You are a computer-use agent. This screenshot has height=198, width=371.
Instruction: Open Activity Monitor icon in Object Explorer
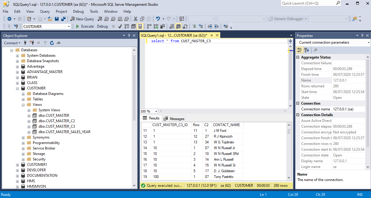(58, 43)
